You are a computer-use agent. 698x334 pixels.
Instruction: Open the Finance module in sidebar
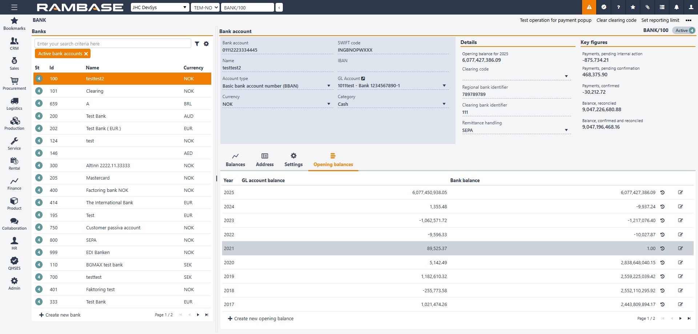(x=14, y=184)
